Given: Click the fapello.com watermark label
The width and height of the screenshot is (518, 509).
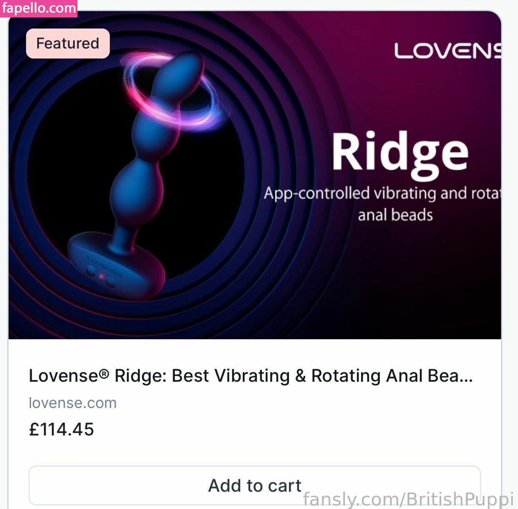Looking at the screenshot, I should (x=38, y=8).
